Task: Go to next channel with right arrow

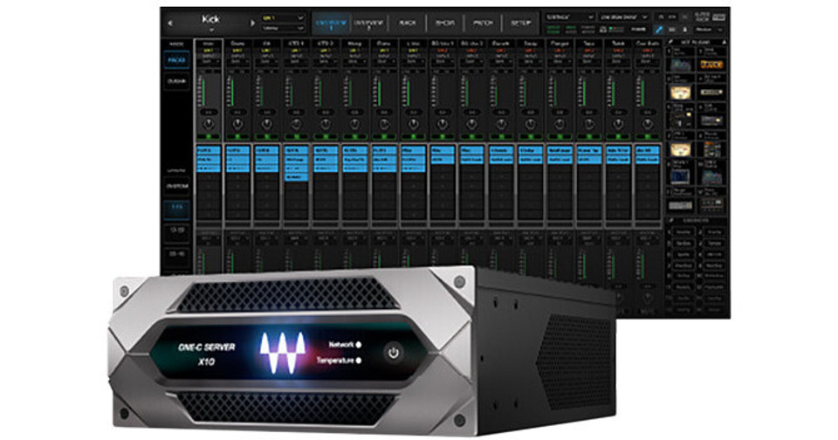Action: pyautogui.click(x=253, y=24)
